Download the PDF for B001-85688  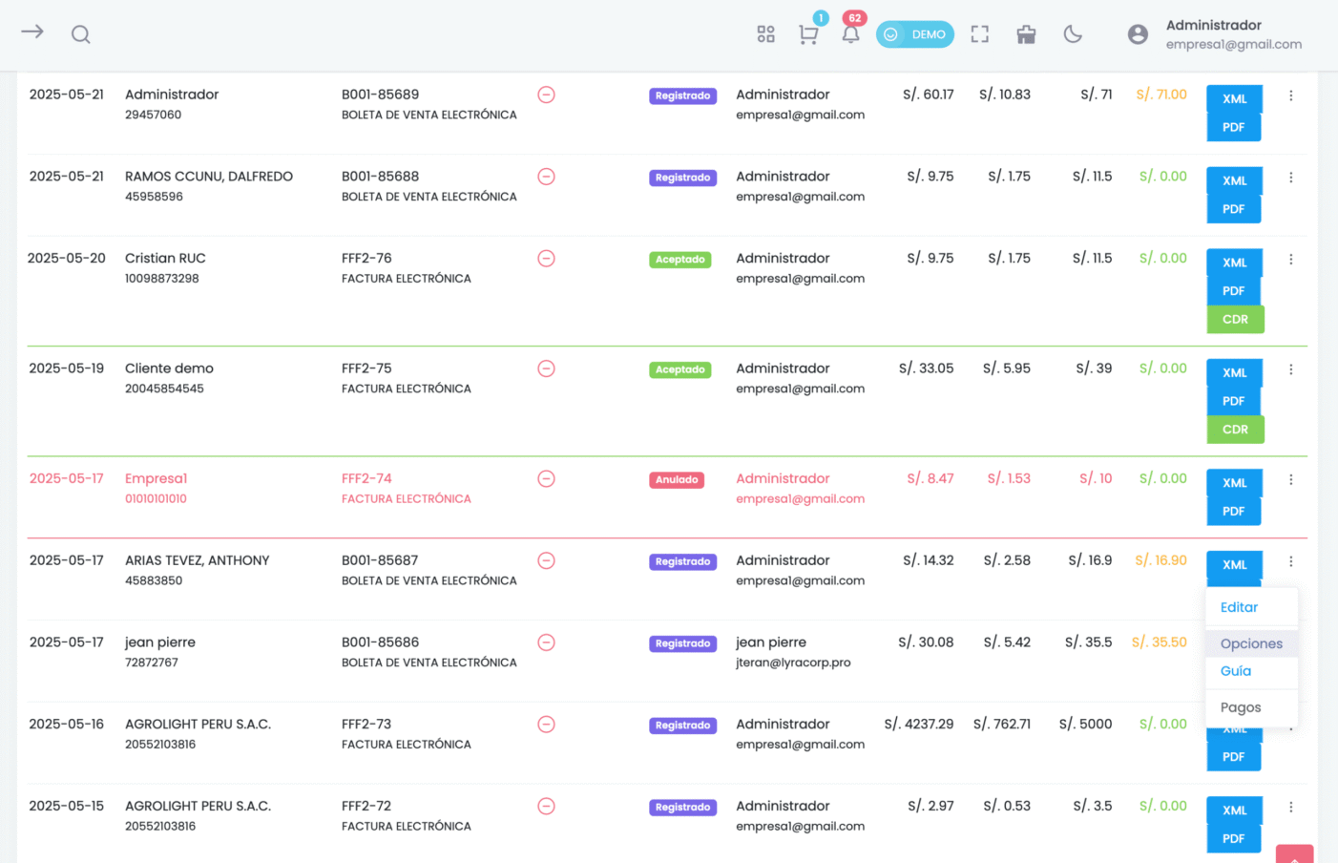pyautogui.click(x=1233, y=209)
